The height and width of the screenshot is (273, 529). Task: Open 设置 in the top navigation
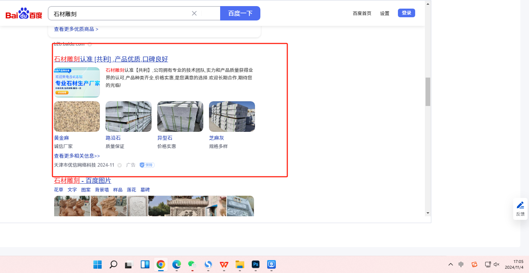click(385, 13)
